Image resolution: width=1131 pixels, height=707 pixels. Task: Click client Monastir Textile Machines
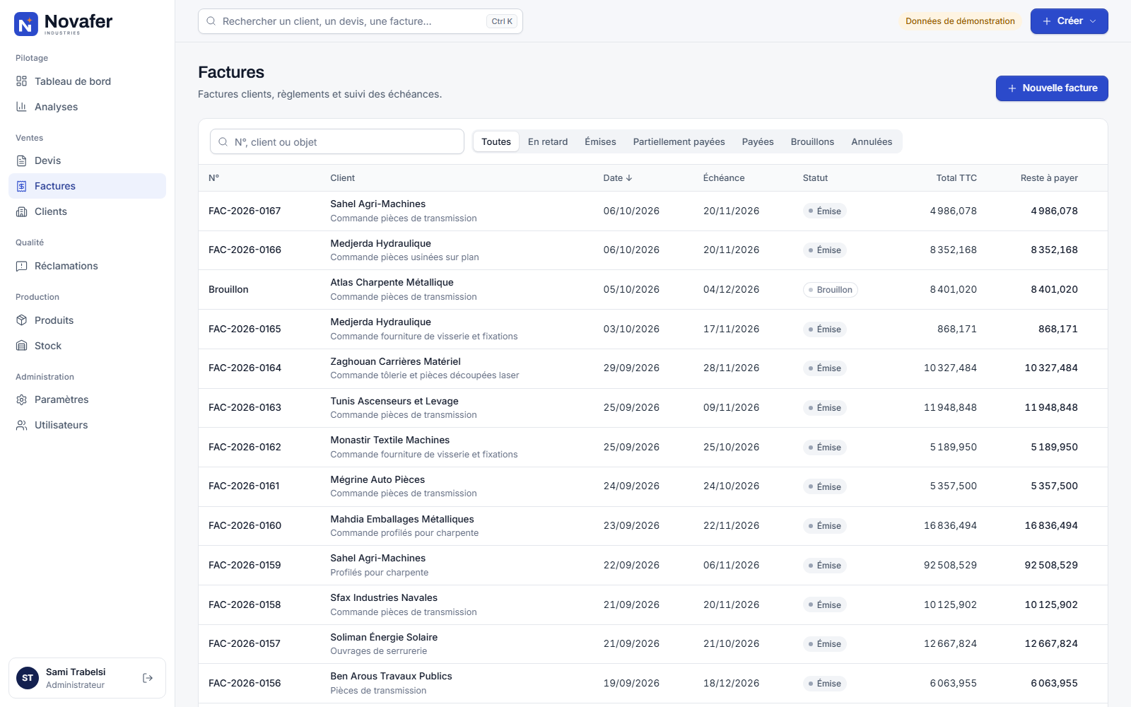(x=390, y=440)
